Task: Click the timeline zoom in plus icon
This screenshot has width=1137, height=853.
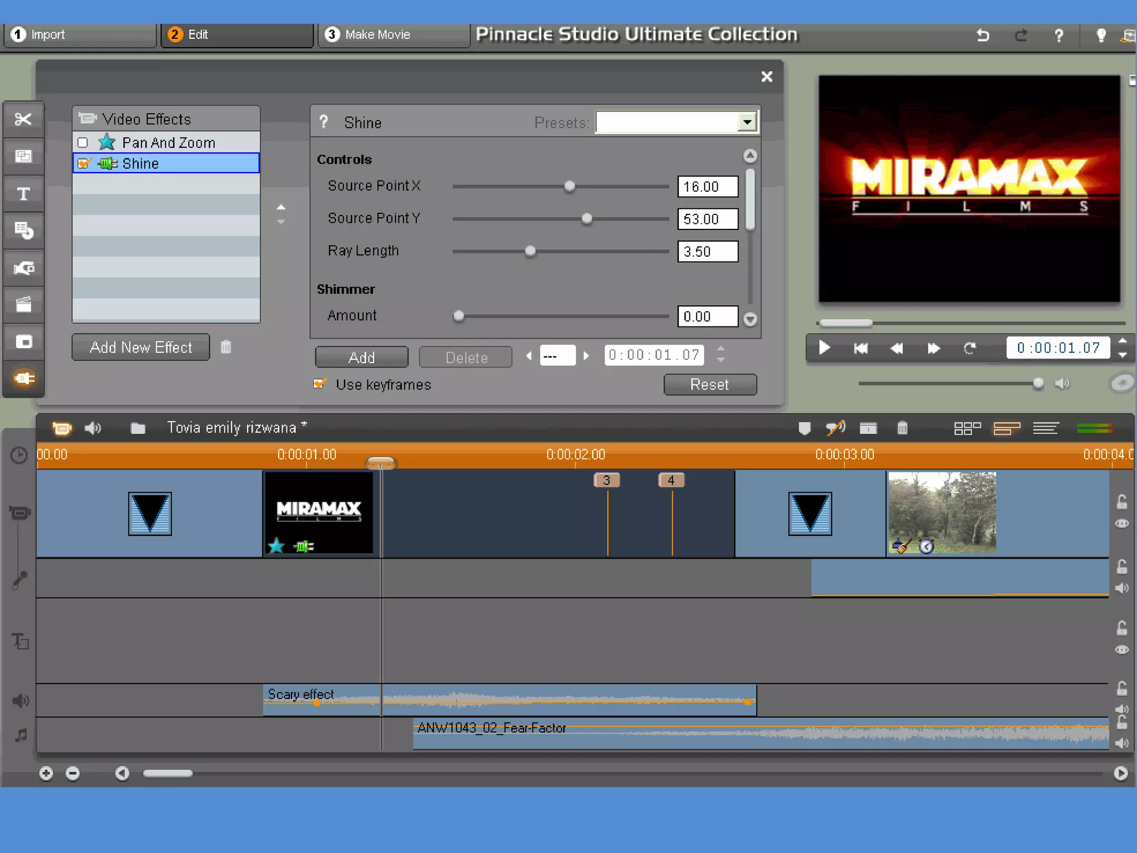Action: tap(46, 773)
